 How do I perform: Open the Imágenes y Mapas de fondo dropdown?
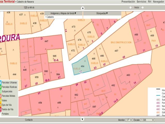[x=63, y=13]
